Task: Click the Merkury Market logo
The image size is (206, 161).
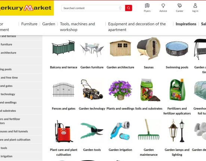Action: [x=27, y=8]
